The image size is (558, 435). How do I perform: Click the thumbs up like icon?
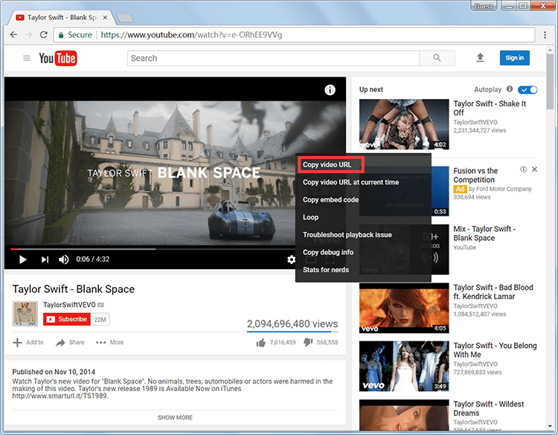(x=261, y=343)
